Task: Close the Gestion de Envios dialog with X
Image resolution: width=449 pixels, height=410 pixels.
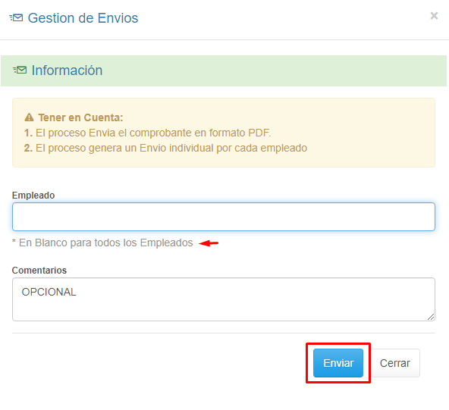Action: coord(434,16)
